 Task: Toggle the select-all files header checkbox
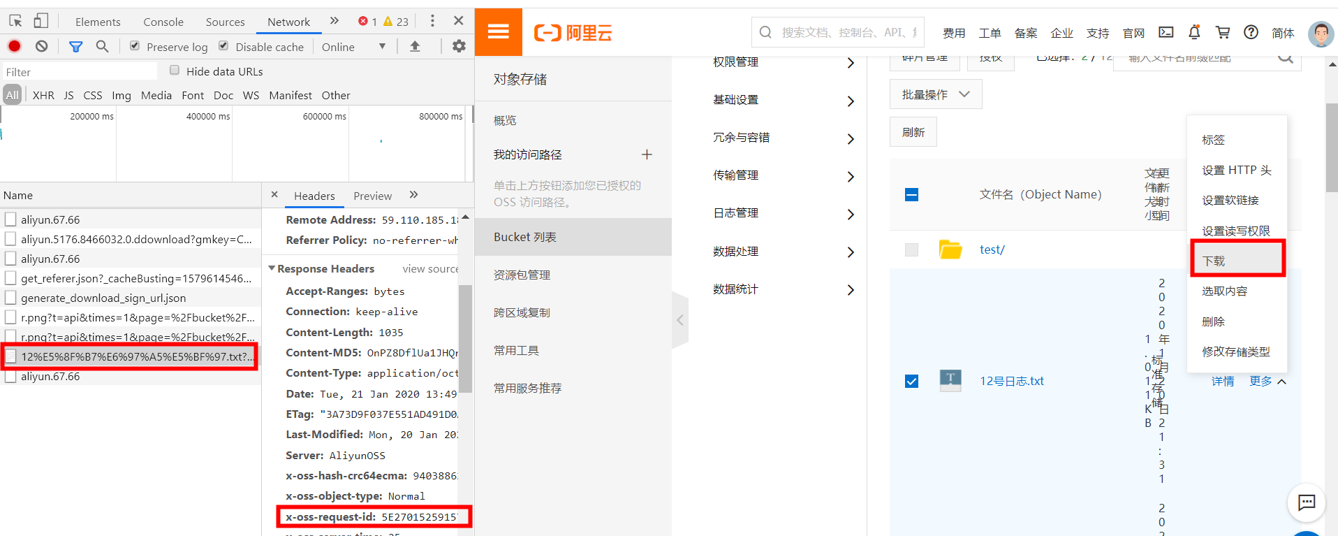(911, 194)
